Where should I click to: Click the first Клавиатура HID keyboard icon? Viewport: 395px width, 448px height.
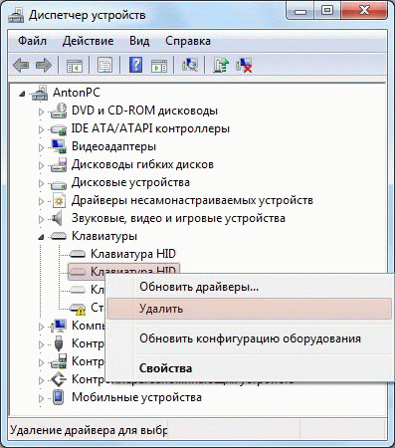click(x=78, y=254)
